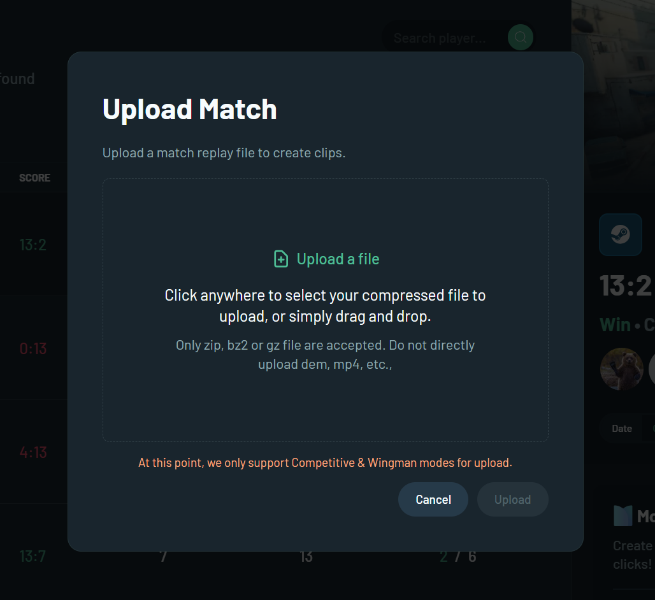Click the green search magnifier icon
The image size is (655, 600).
coord(520,37)
